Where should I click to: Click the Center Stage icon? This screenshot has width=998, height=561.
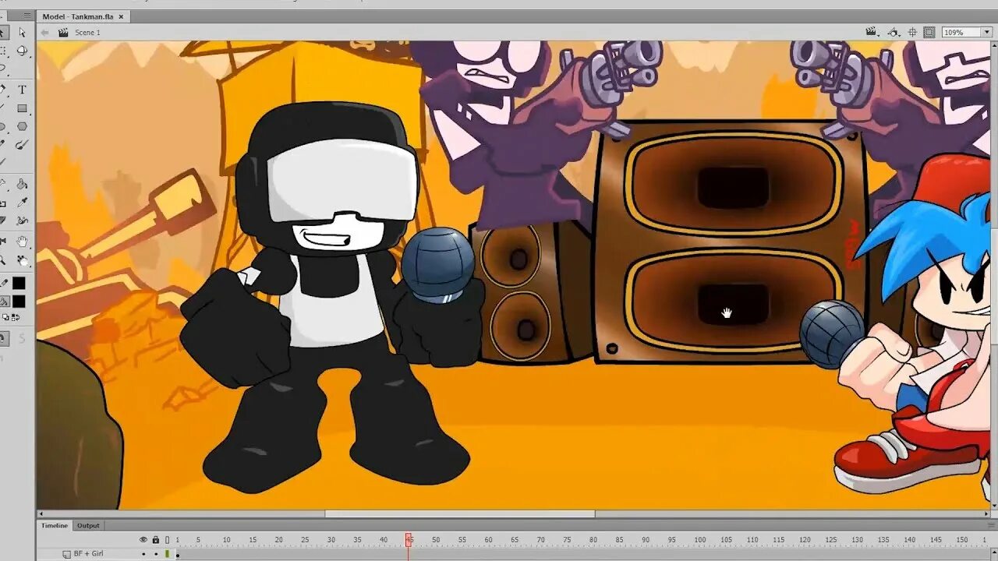click(911, 32)
